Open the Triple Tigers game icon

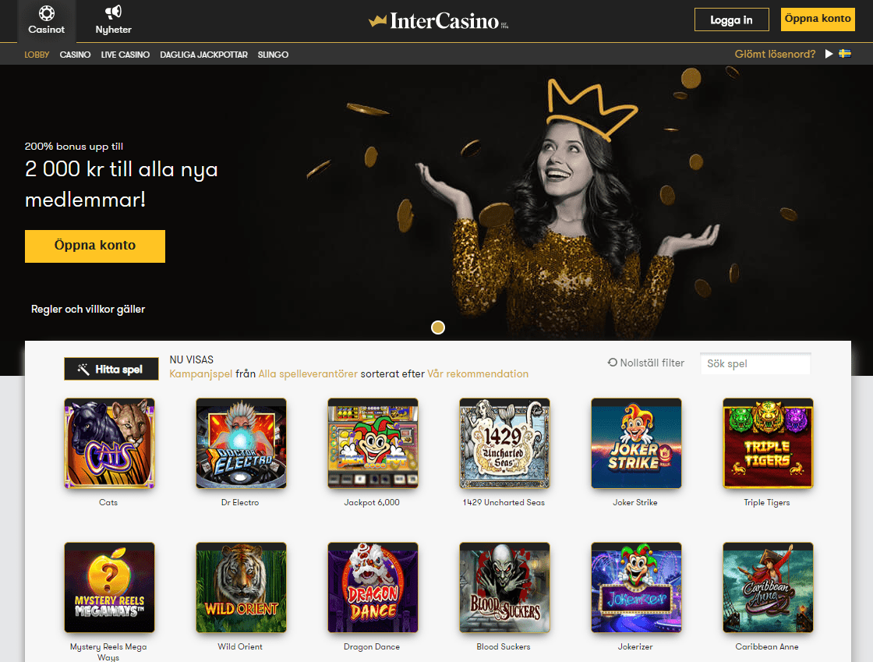(x=768, y=443)
